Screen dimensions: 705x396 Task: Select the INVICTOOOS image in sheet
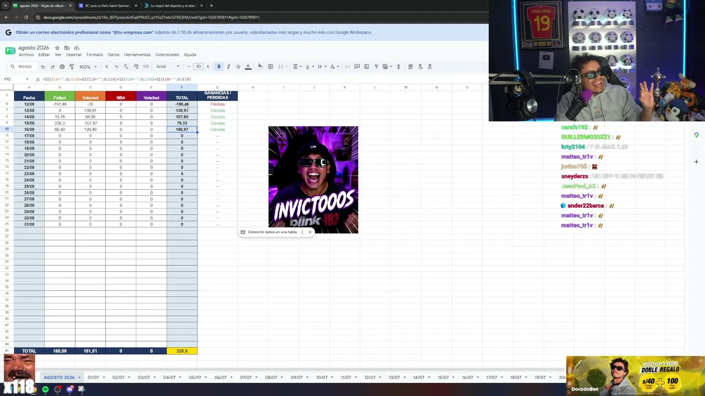tap(313, 180)
